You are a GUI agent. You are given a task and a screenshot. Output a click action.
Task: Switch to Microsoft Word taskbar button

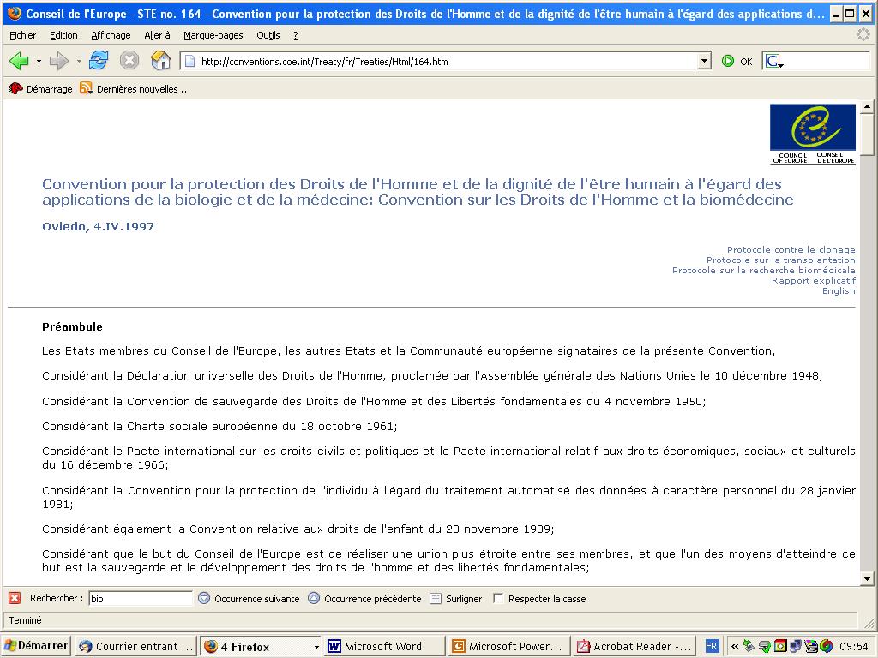(x=383, y=646)
